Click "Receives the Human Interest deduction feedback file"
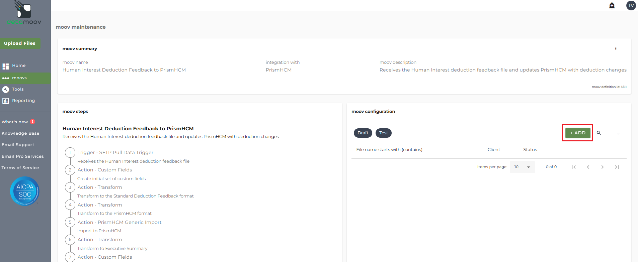 click(x=134, y=161)
